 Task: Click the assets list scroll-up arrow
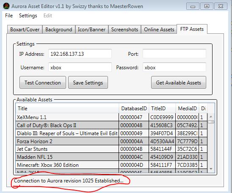[x=211, y=117]
